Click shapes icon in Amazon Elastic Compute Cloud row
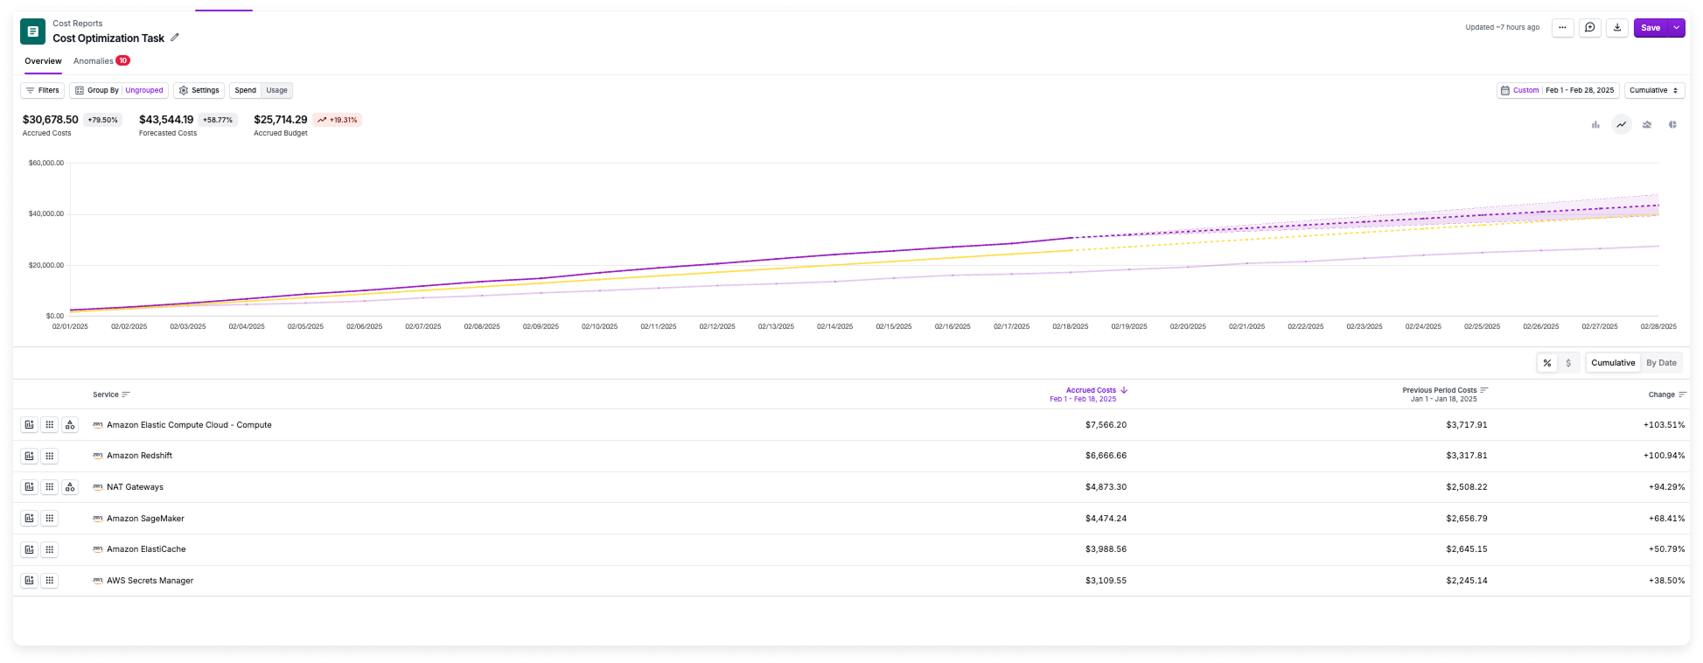The image size is (1703, 663). pyautogui.click(x=70, y=425)
